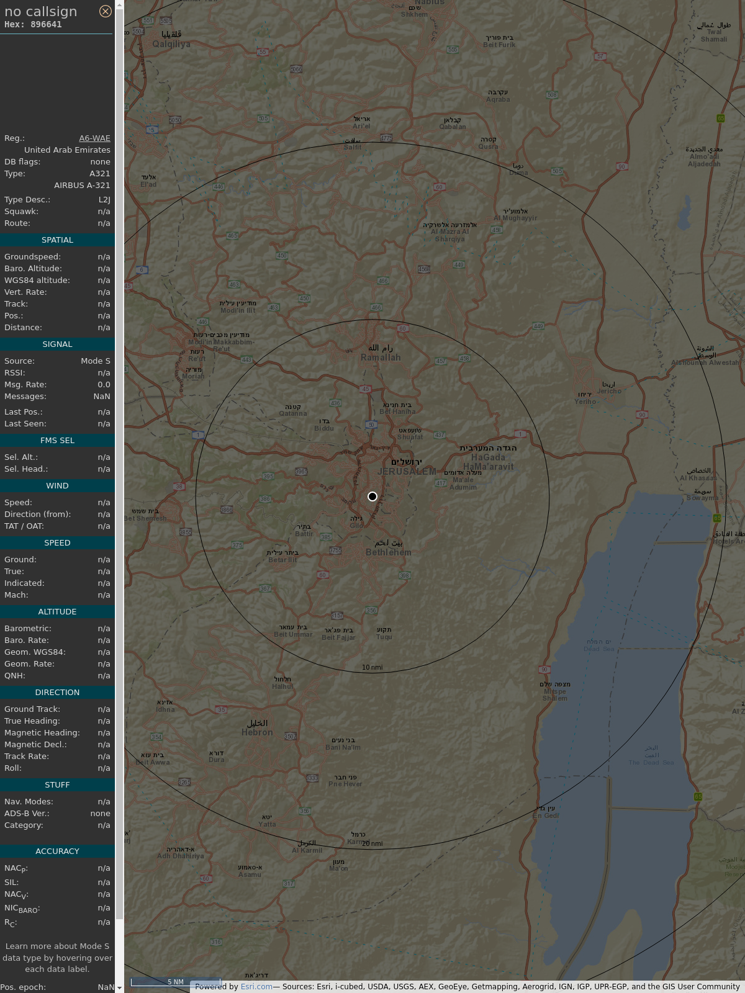Click the ACCURACY section header
745x993 pixels.
click(57, 851)
